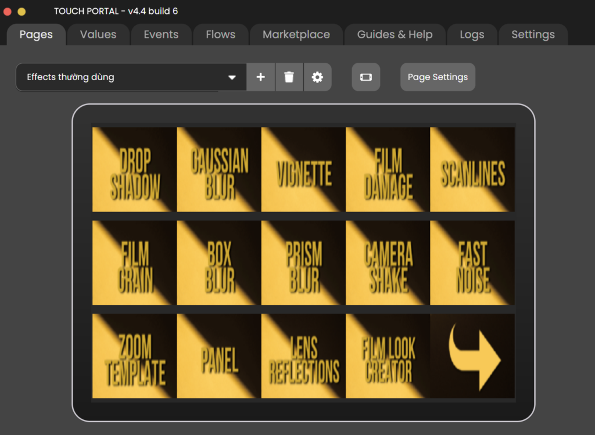
Task: Click the trash icon to delete page
Action: 289,77
